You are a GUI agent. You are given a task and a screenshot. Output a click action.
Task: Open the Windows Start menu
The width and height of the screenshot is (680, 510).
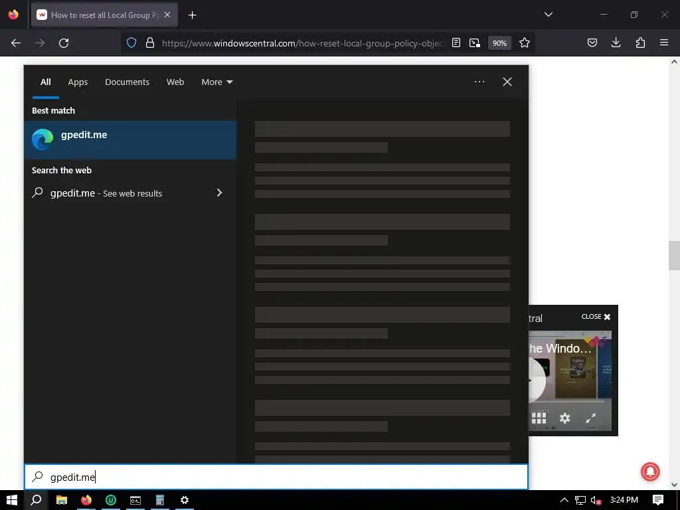tap(12, 500)
